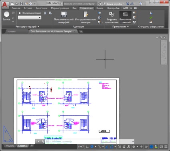Open object snap settings dropdown arrow

pos(115,147)
